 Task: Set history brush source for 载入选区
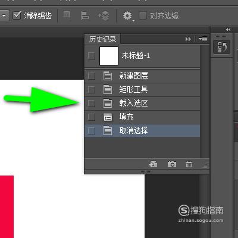[x=91, y=104]
